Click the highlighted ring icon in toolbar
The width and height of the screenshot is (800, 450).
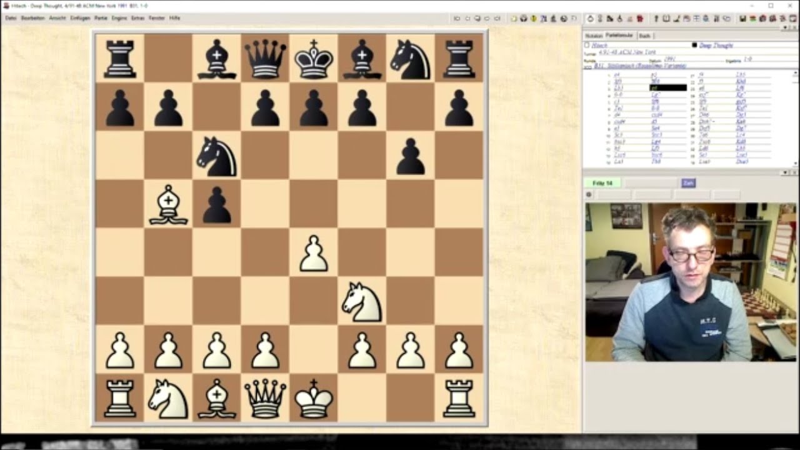(591, 19)
